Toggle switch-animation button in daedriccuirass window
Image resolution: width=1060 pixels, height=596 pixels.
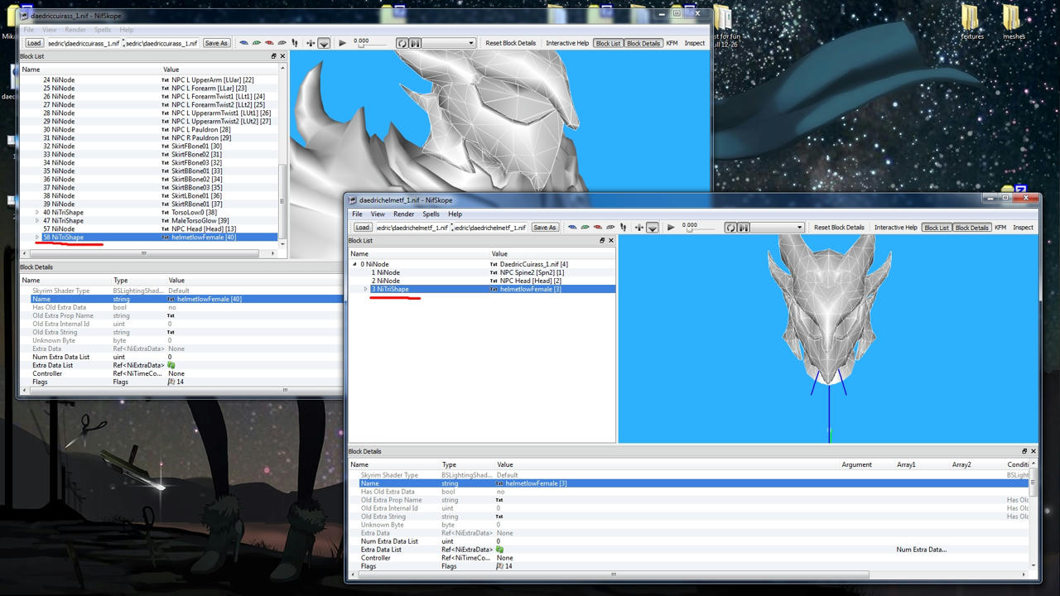415,43
